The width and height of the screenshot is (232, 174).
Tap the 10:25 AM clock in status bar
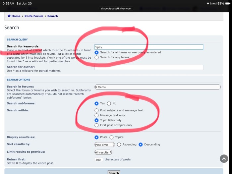[x=8, y=3]
